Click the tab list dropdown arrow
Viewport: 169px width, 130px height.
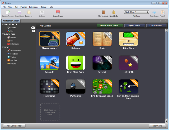pos(166,21)
